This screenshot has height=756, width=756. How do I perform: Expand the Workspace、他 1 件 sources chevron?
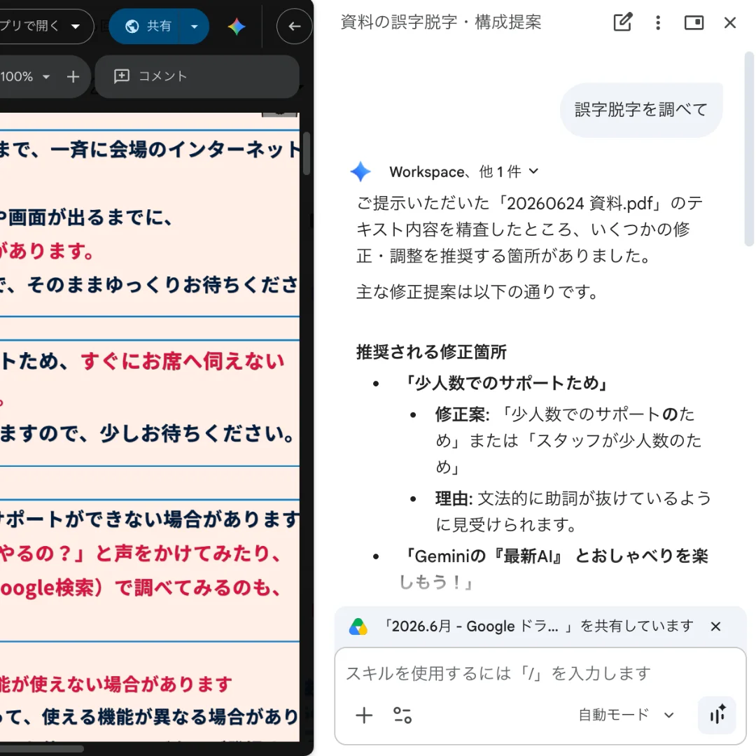[533, 171]
